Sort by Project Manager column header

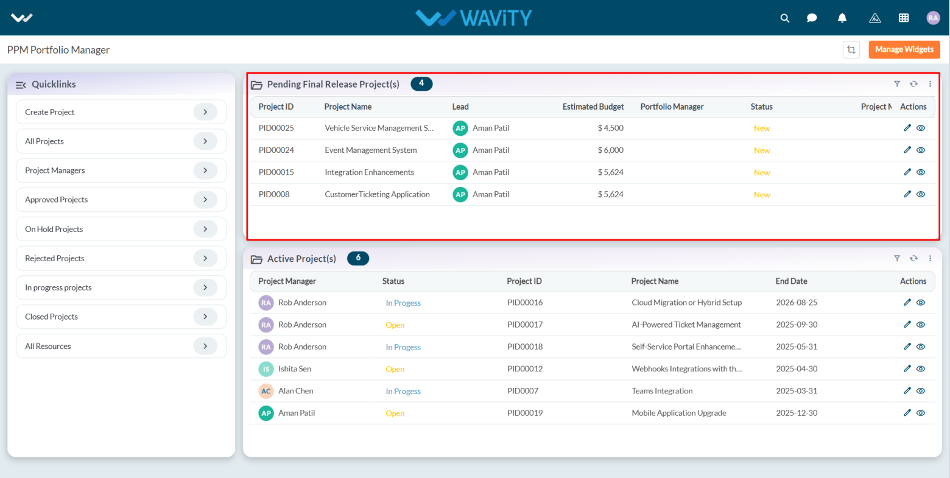287,281
